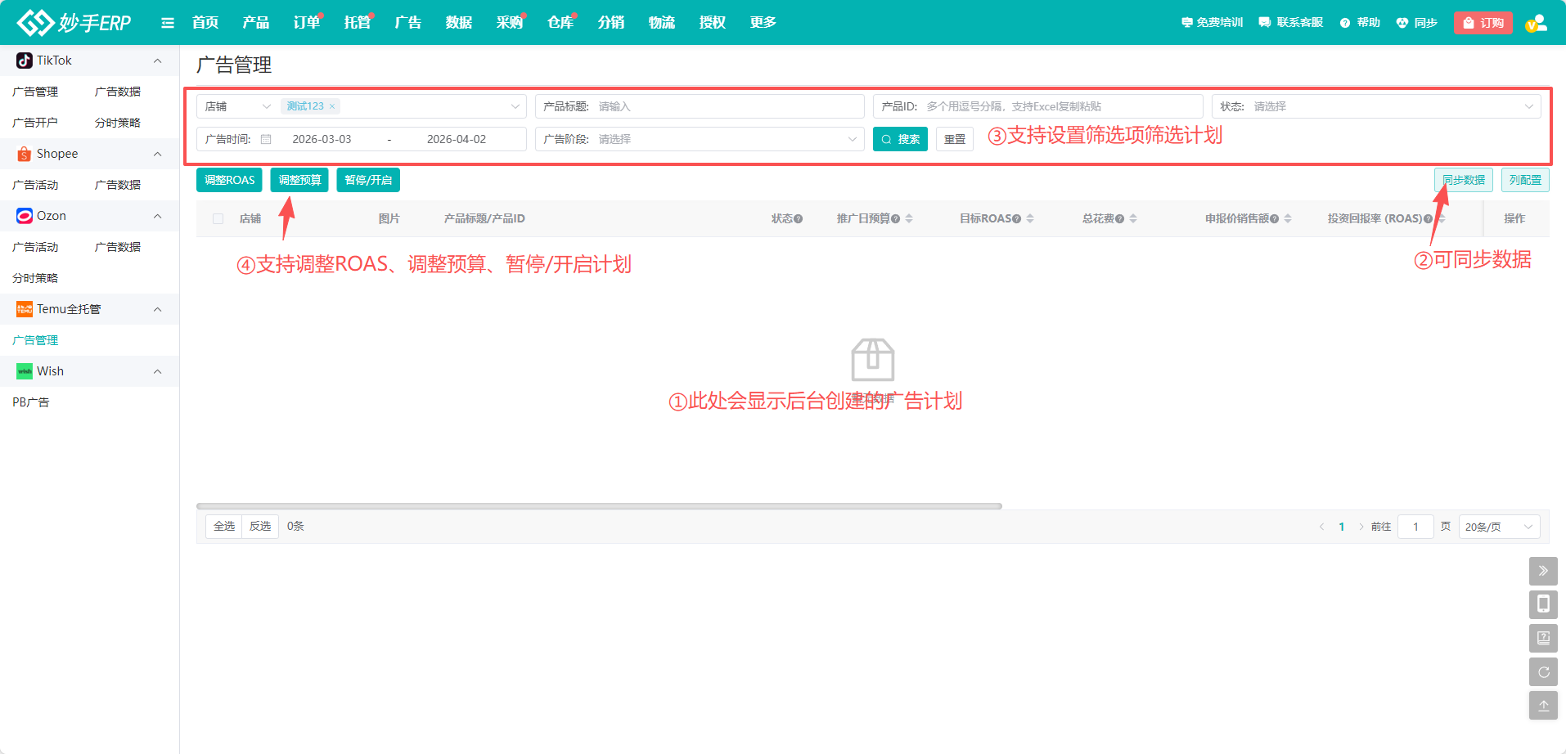
Task: Click the 反选 invert selection button
Action: 260,526
